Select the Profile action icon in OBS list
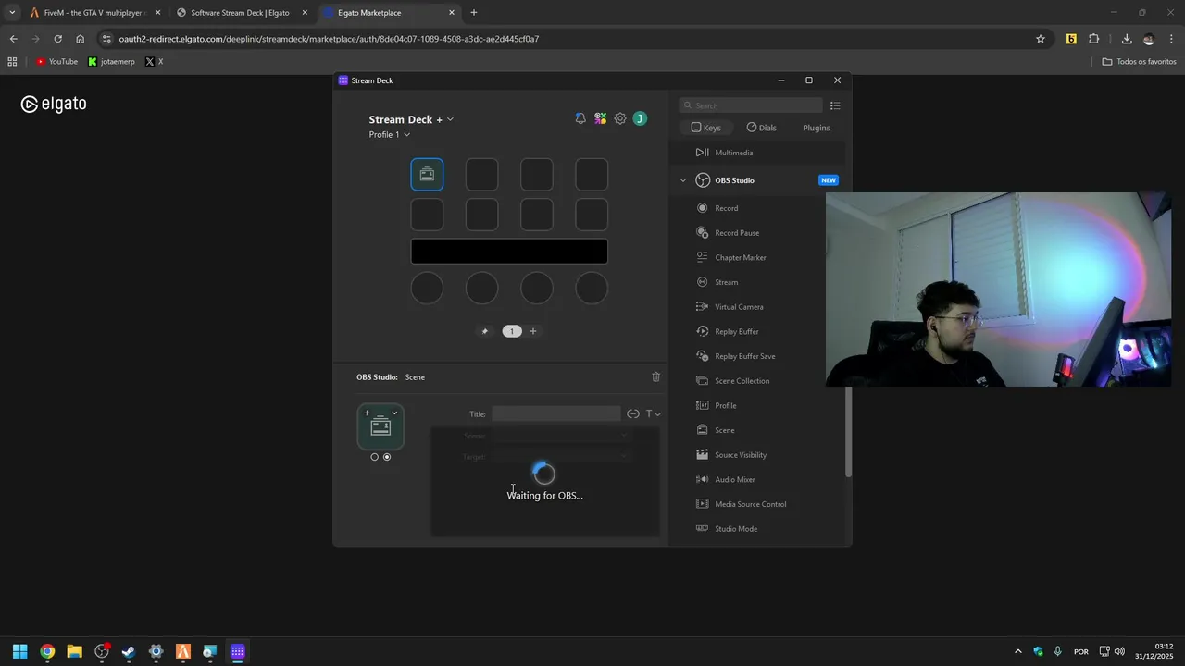This screenshot has width=1185, height=666. point(702,405)
